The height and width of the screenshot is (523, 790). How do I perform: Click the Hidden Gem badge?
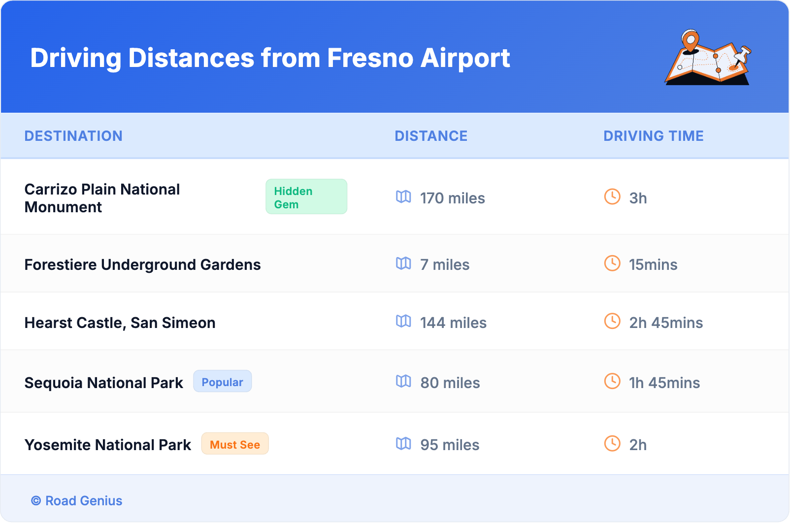click(306, 197)
